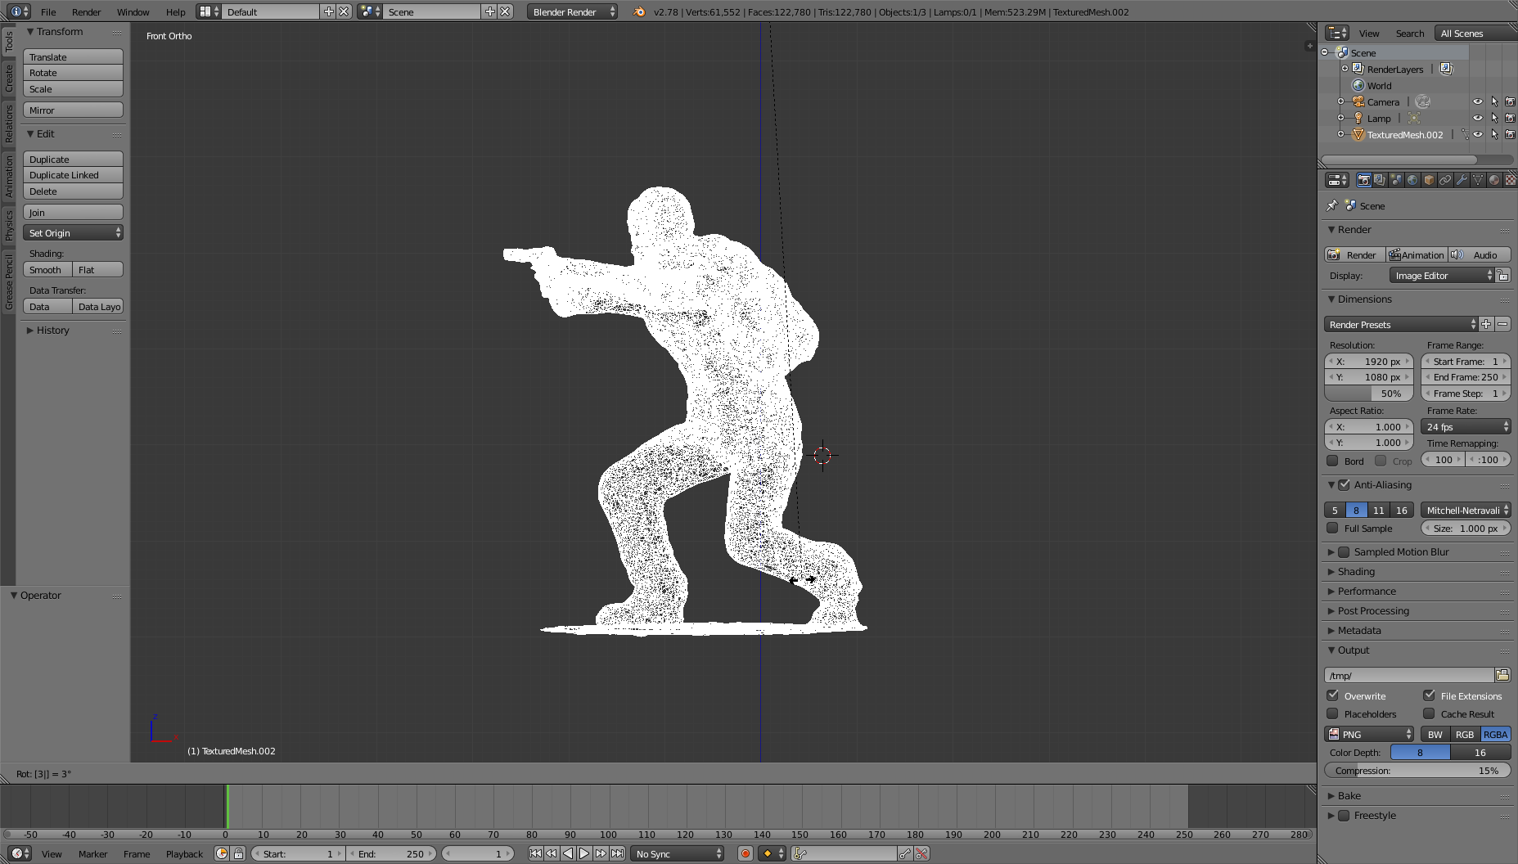Jump to the last frame in timeline
Image resolution: width=1518 pixels, height=864 pixels.
617,853
